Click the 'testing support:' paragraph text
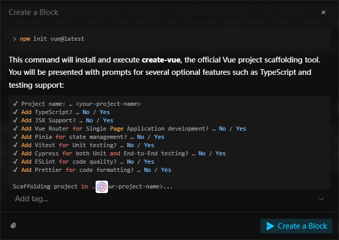Screen dimensions: 339x240 (x=36, y=85)
